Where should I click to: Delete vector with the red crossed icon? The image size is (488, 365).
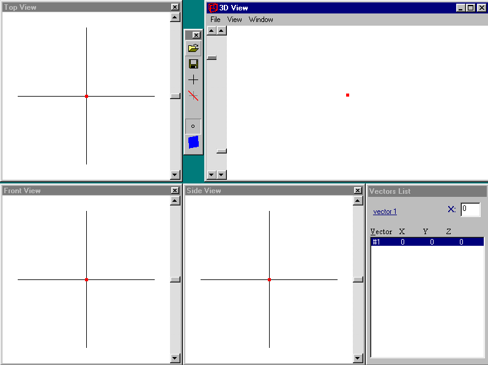(x=193, y=95)
